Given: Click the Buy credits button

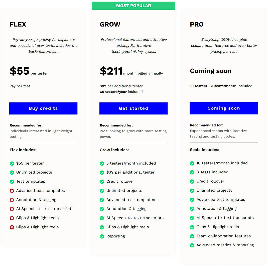Looking at the screenshot, I should pyautogui.click(x=43, y=108).
